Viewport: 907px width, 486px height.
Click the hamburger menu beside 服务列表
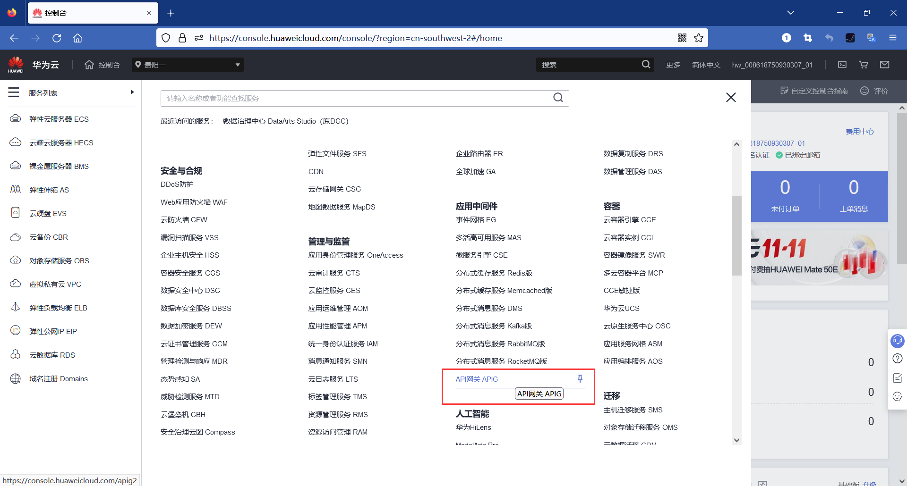[13, 92]
